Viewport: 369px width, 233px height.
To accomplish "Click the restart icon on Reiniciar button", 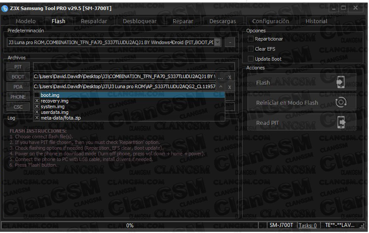I will point(341,103).
